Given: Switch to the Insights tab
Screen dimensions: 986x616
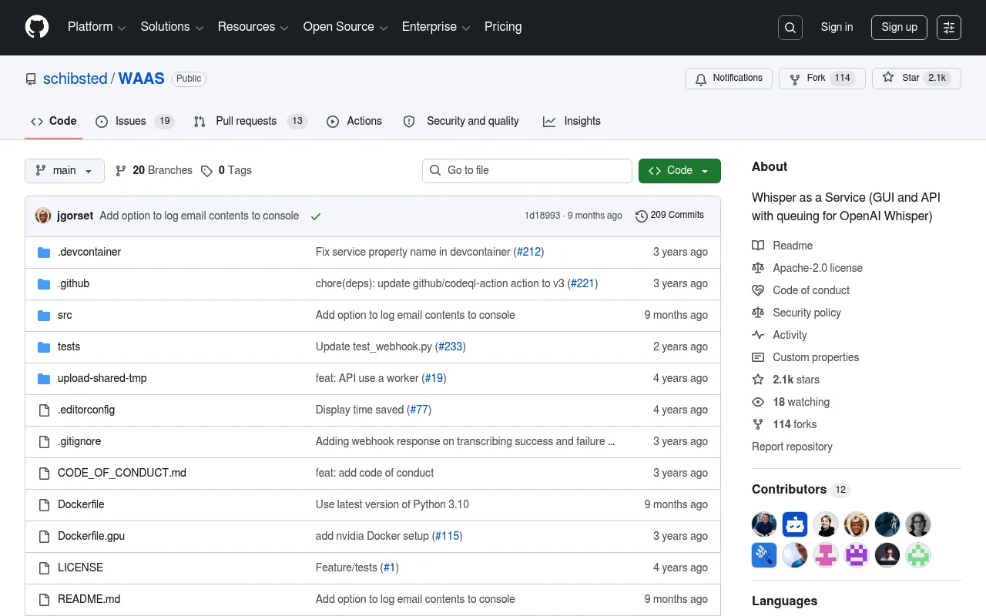Looking at the screenshot, I should (x=572, y=121).
